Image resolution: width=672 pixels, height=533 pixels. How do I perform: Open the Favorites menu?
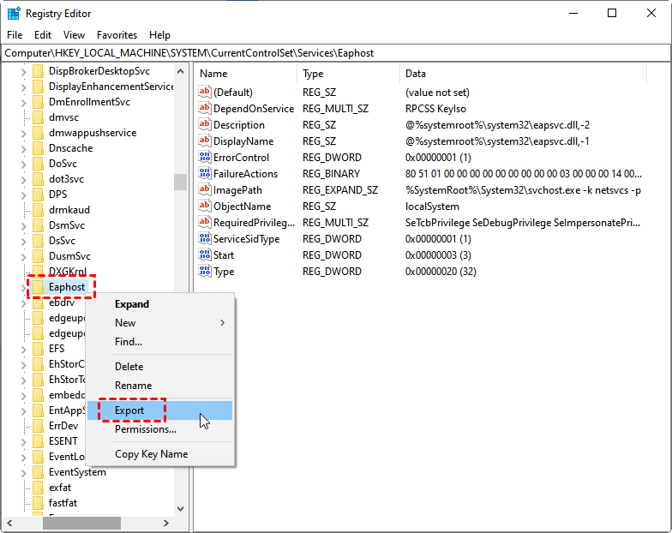click(x=117, y=35)
